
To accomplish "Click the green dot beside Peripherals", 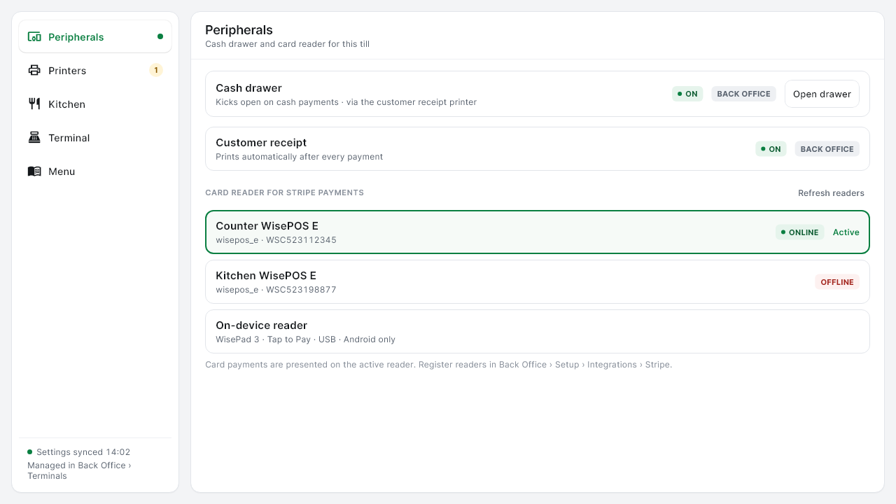I will tap(160, 36).
